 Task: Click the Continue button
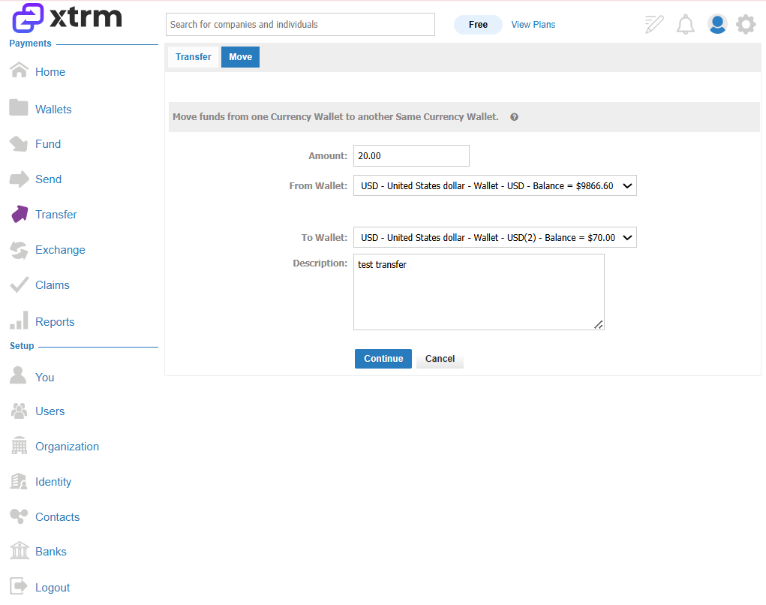point(383,359)
